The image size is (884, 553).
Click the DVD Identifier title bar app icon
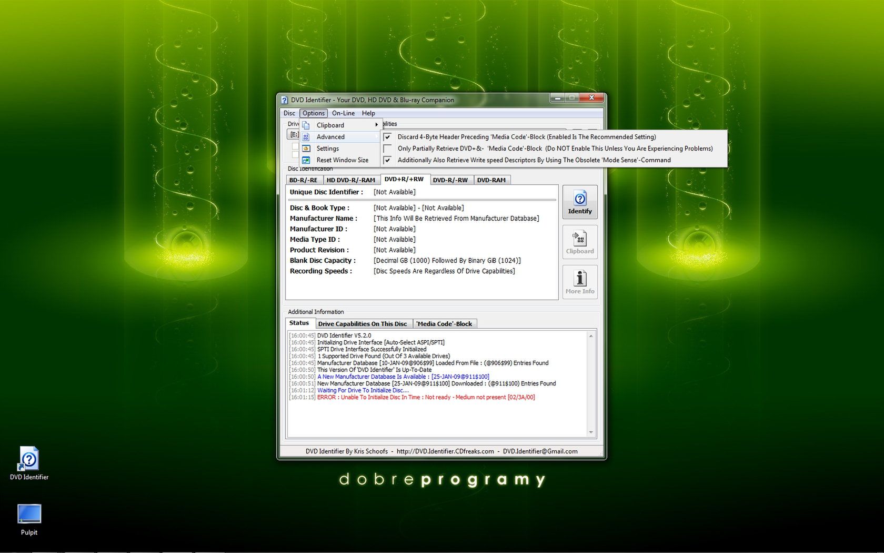coord(284,100)
